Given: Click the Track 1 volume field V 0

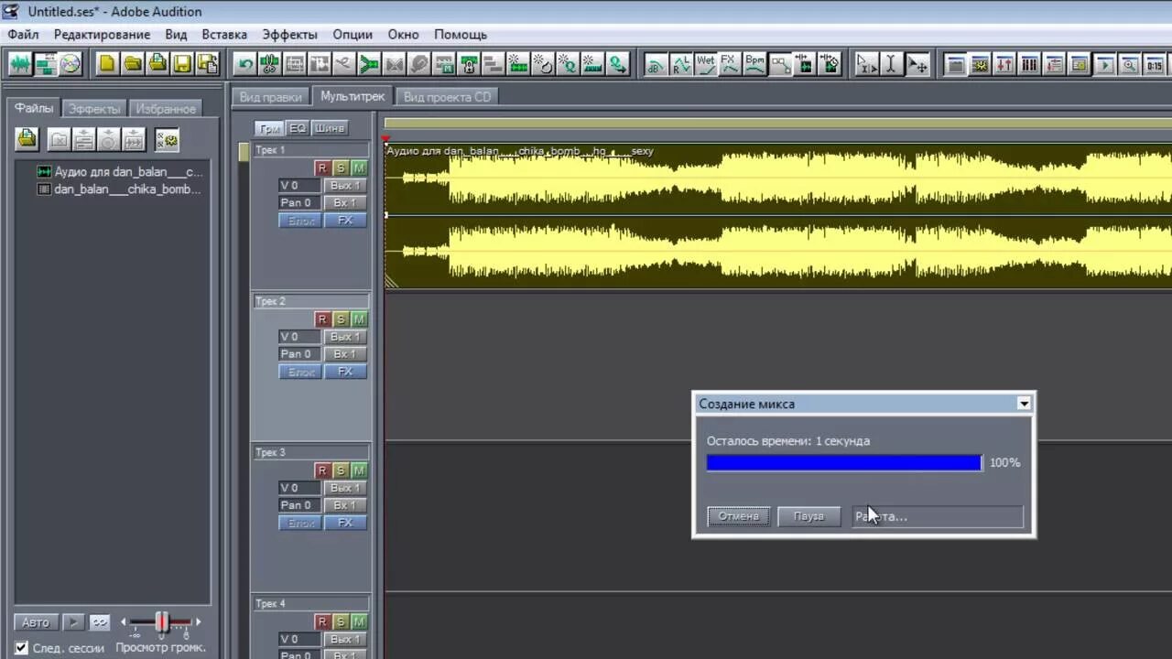Looking at the screenshot, I should coord(299,185).
